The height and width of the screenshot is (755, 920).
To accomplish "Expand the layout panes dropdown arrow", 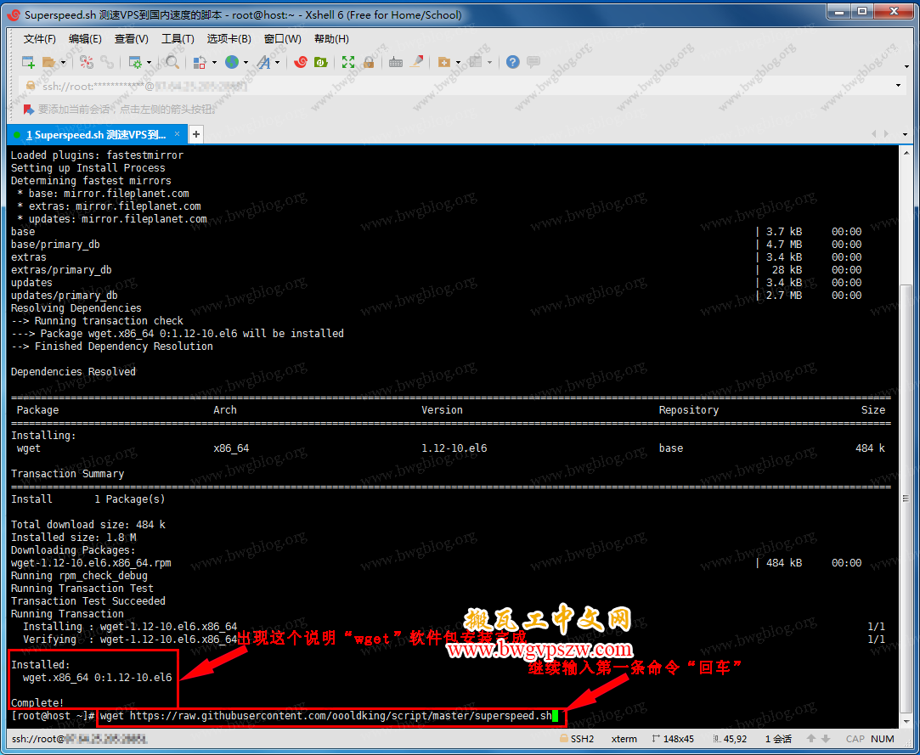I will click(x=490, y=62).
